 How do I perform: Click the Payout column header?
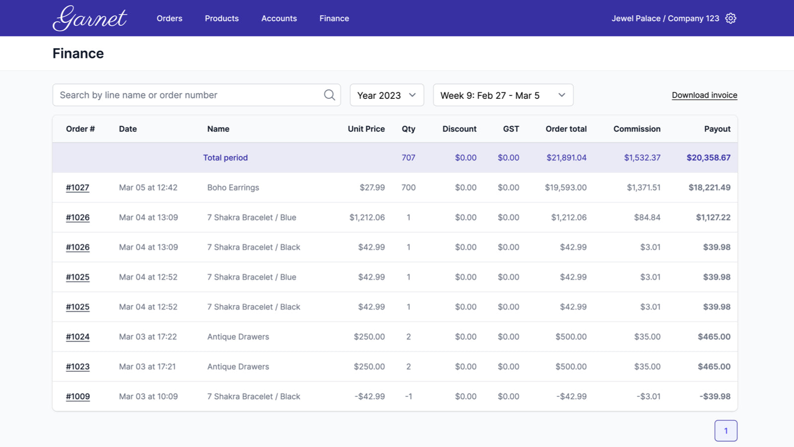717,129
